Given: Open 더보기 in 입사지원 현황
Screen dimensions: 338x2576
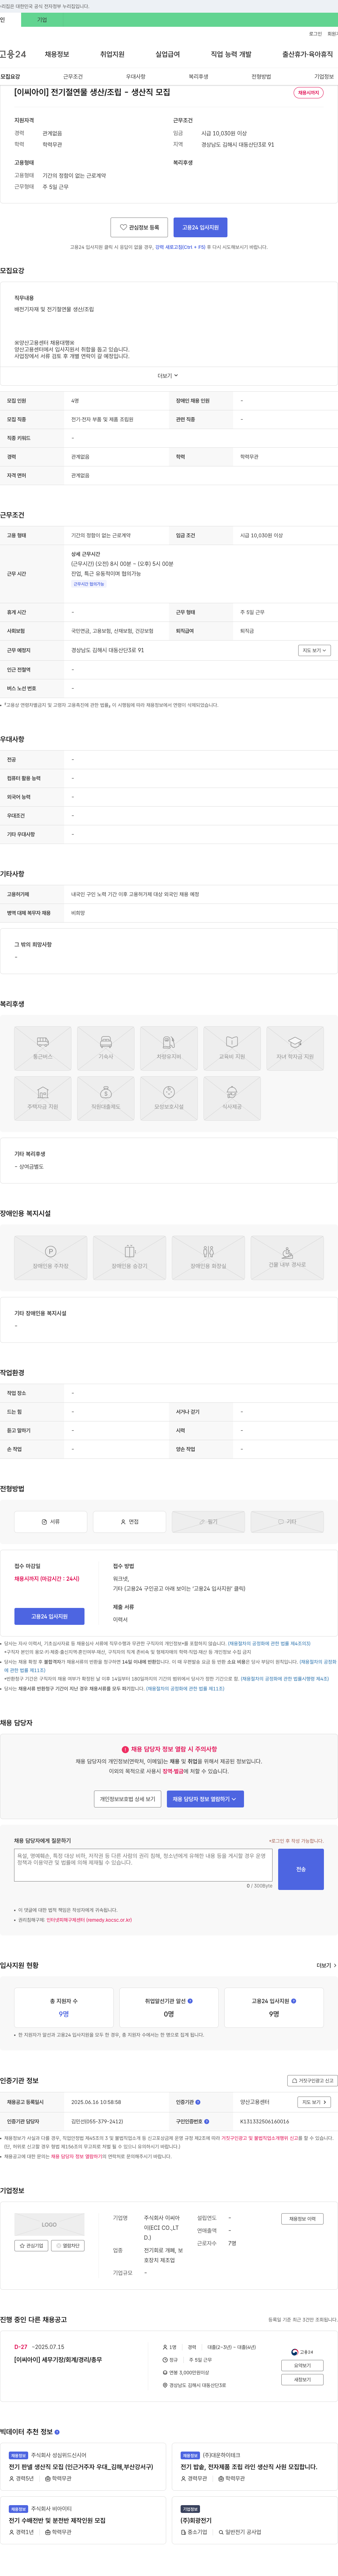Looking at the screenshot, I should 326,1965.
